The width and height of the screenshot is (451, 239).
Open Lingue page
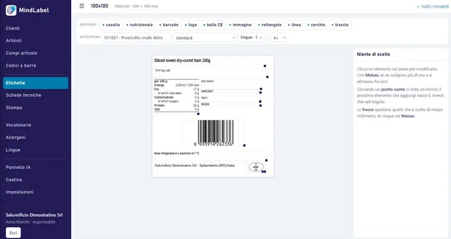point(13,150)
